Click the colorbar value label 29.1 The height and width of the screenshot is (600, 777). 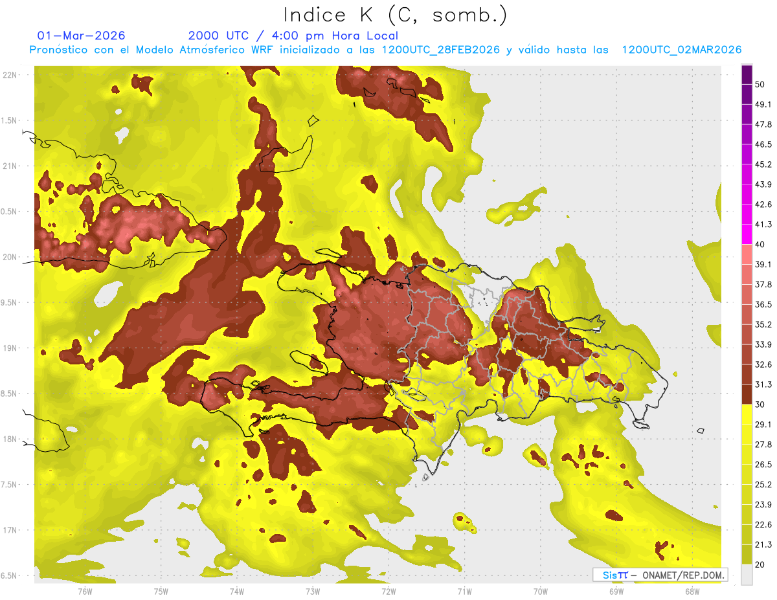763,425
